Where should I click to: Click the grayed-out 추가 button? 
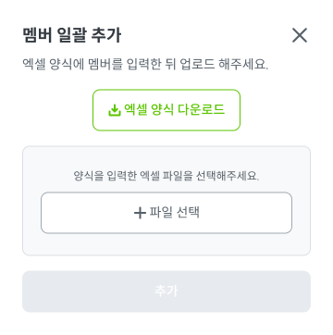pos(166,292)
